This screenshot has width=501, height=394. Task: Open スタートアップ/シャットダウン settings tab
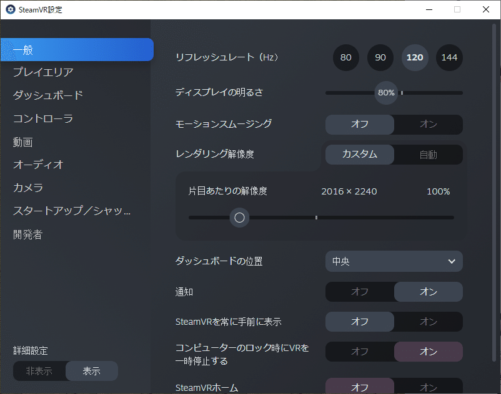point(72,211)
